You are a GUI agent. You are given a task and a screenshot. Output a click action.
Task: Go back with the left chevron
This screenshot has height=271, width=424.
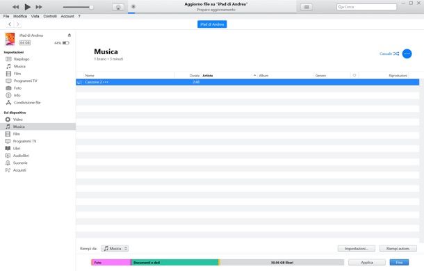point(10,24)
